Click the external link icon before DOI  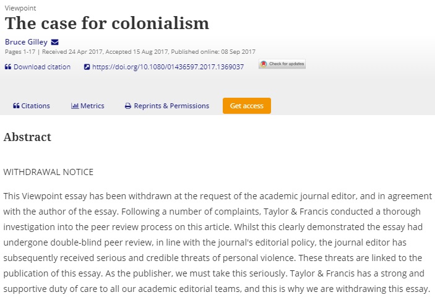click(87, 67)
